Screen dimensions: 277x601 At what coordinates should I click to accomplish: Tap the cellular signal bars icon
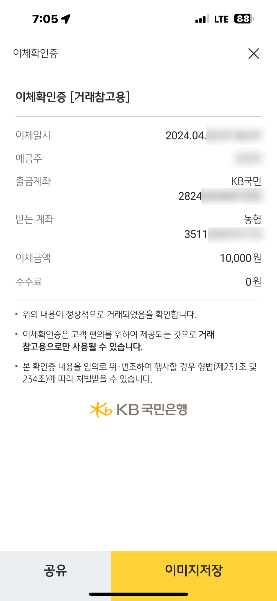point(202,19)
